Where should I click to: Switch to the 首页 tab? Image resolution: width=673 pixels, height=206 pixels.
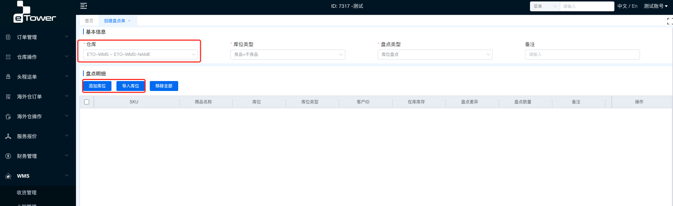point(89,21)
